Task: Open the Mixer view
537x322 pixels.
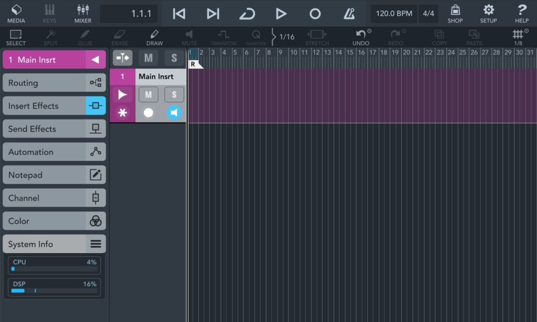Action: [x=82, y=14]
